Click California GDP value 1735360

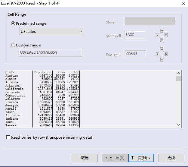tap(73, 89)
